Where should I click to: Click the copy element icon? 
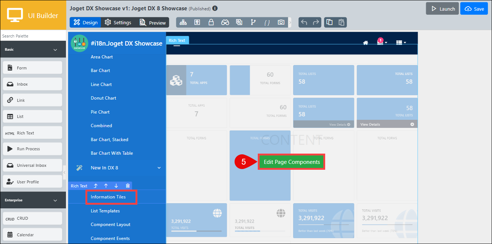[330, 22]
